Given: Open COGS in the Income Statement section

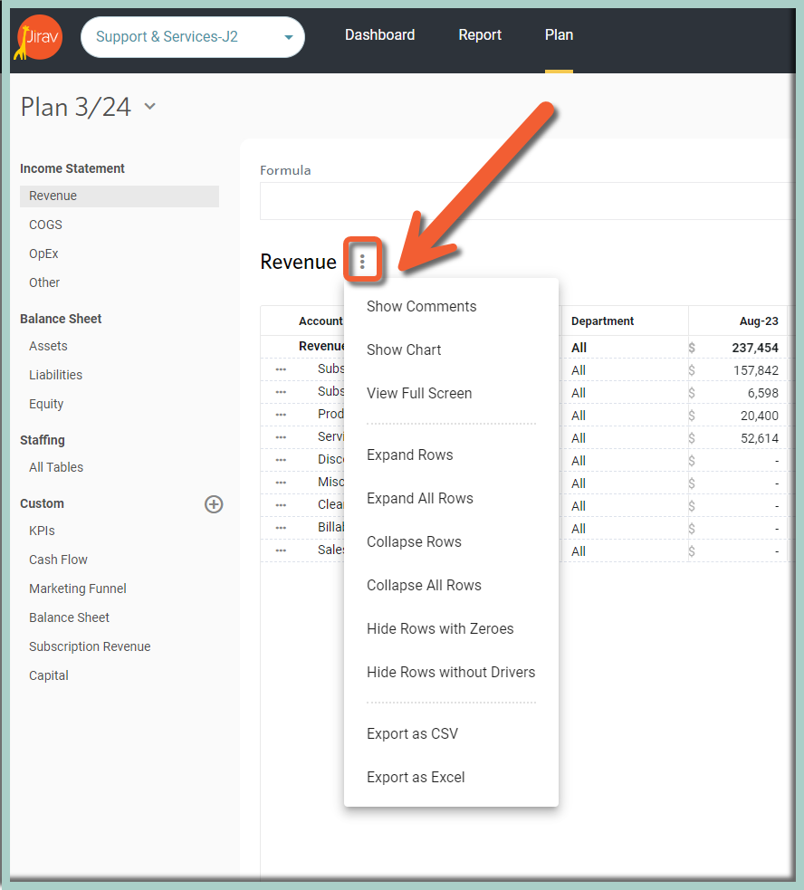Looking at the screenshot, I should coord(45,225).
